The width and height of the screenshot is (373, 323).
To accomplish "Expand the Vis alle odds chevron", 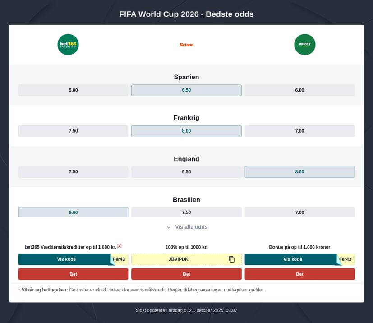I will tap(169, 227).
